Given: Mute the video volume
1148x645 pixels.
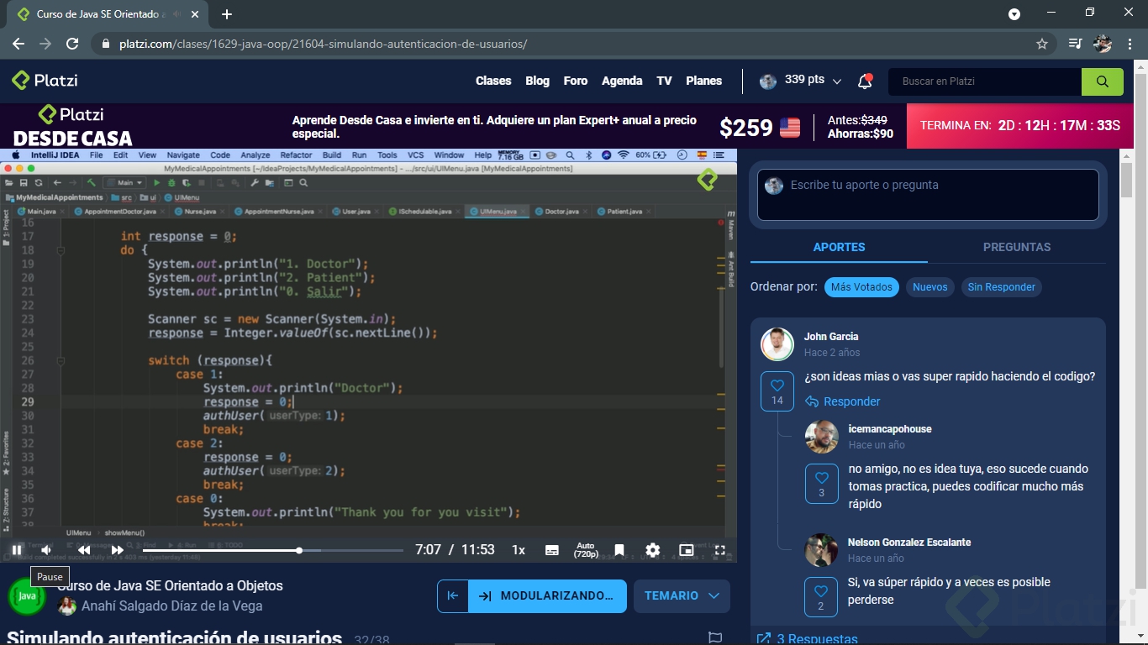Looking at the screenshot, I should (46, 550).
